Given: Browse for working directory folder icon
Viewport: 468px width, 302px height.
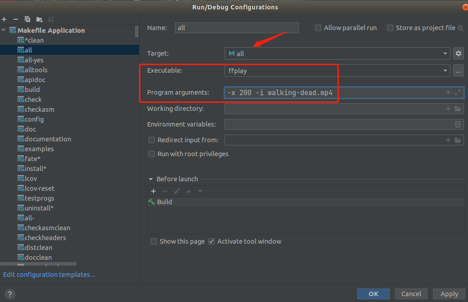Looking at the screenshot, I should coord(458,109).
